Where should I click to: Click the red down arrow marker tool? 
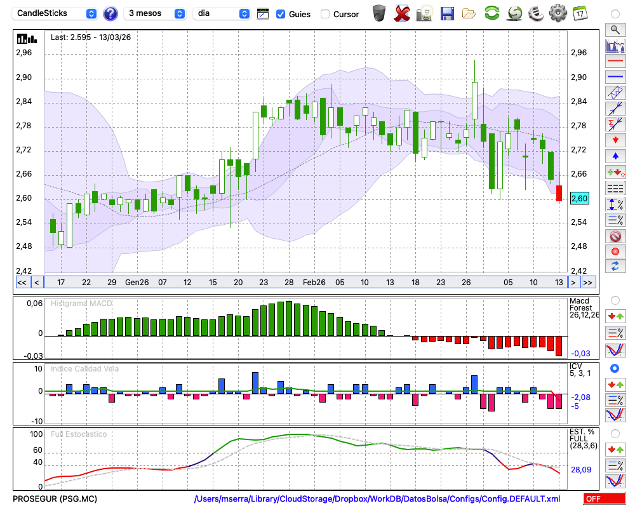pyautogui.click(x=615, y=140)
